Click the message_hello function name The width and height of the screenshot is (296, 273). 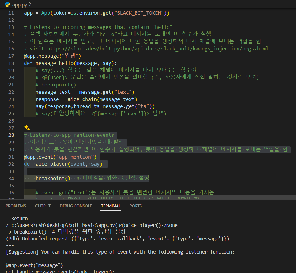[54, 63]
